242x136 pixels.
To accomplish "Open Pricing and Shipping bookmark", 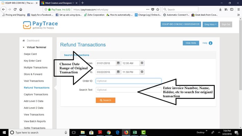I will [x=14, y=15].
